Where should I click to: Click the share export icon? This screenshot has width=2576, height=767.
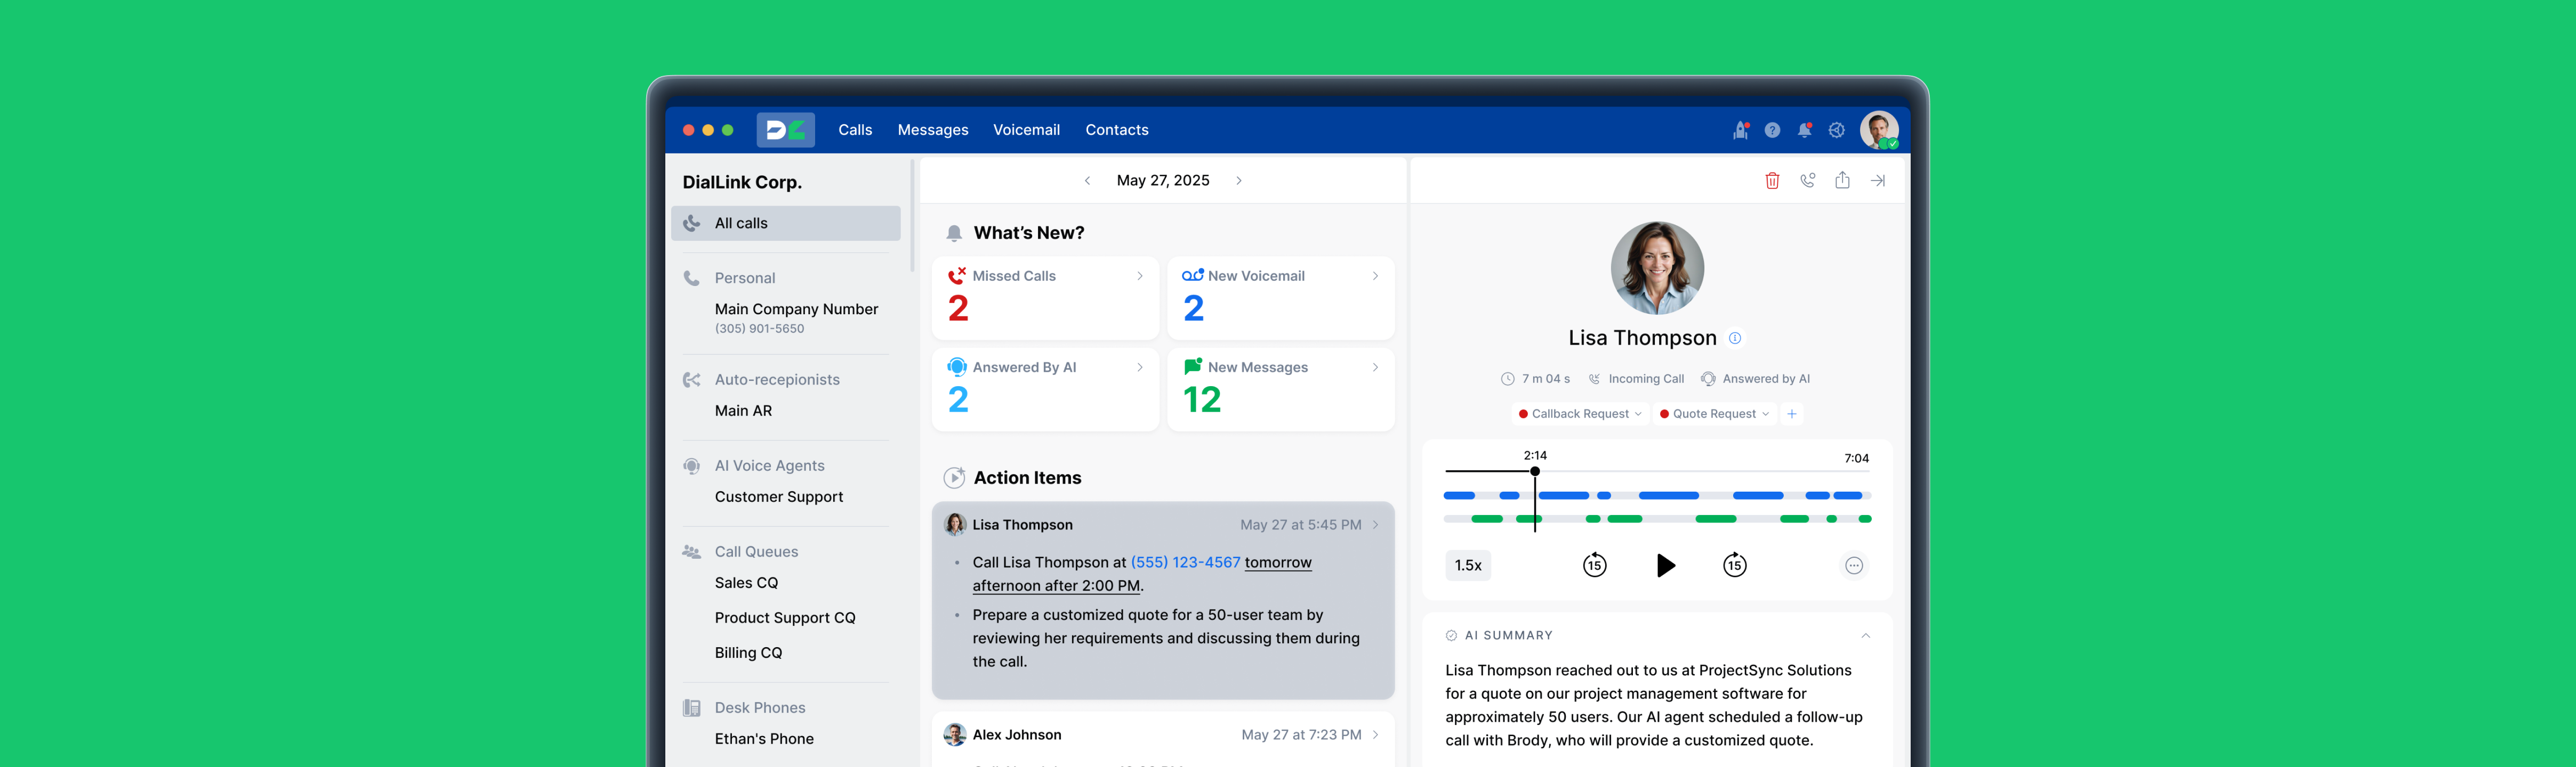point(1842,181)
